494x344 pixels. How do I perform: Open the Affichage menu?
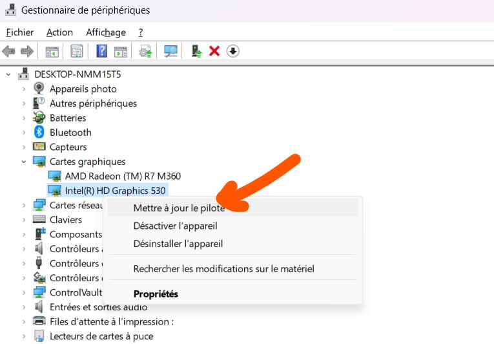[x=106, y=32]
